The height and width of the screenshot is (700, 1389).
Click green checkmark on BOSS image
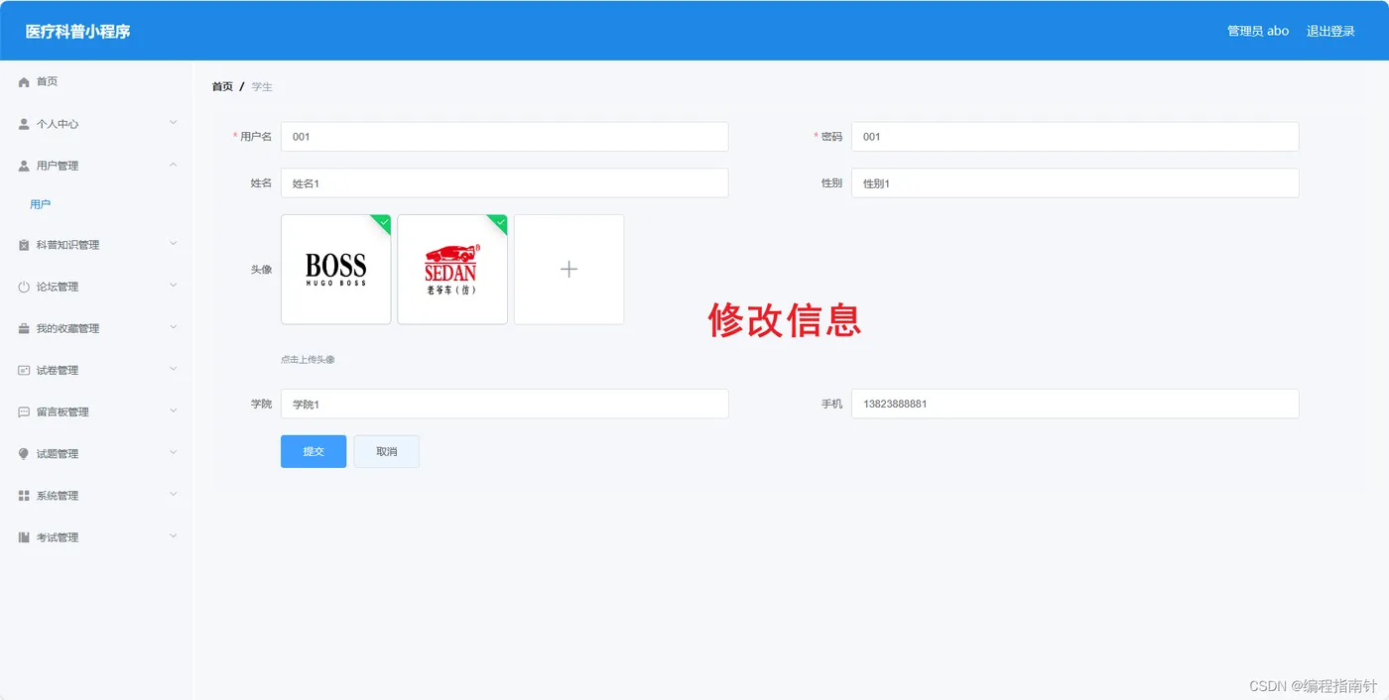pyautogui.click(x=383, y=222)
